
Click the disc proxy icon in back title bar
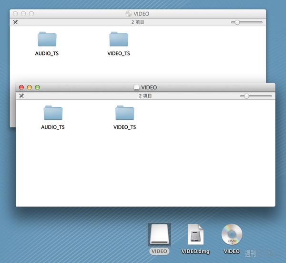pyautogui.click(x=129, y=14)
